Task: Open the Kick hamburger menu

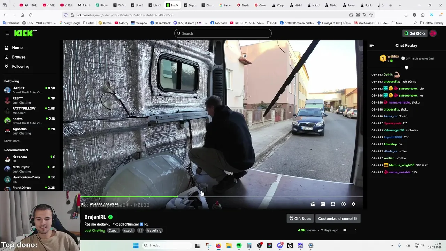Action: point(7,33)
